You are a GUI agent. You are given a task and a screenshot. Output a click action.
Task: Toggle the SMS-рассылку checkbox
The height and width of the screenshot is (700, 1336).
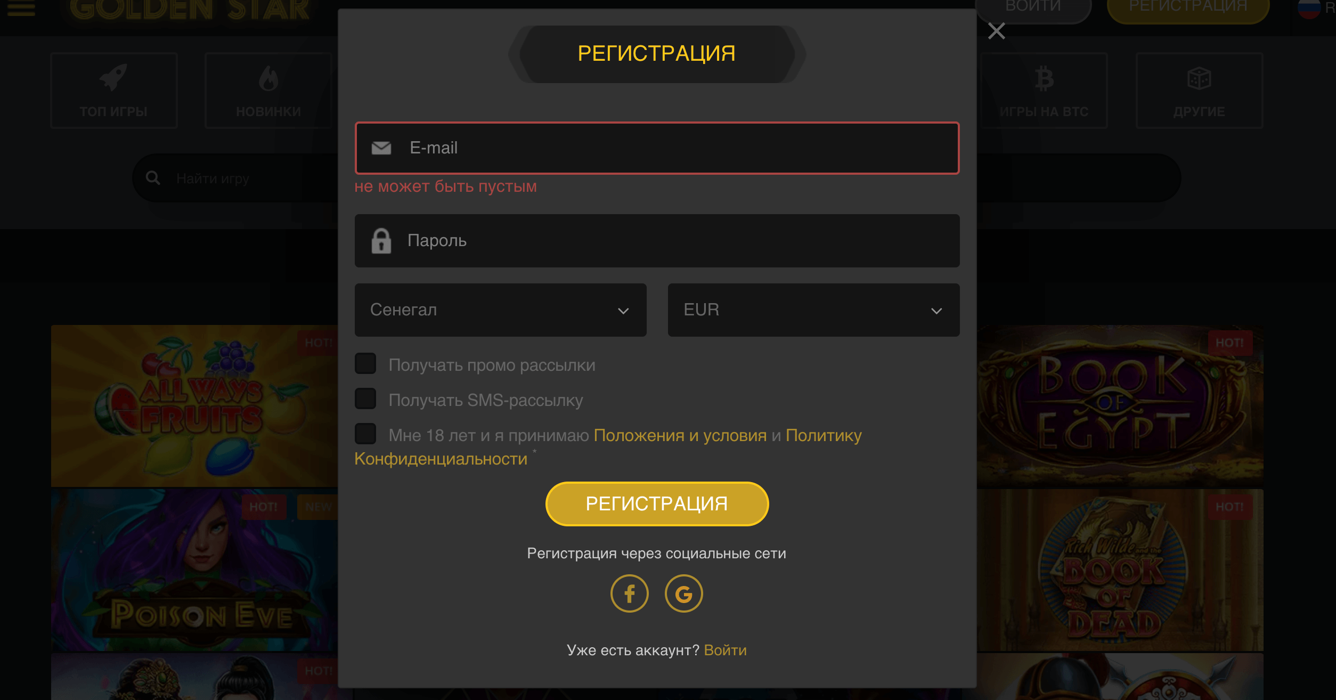pyautogui.click(x=365, y=399)
